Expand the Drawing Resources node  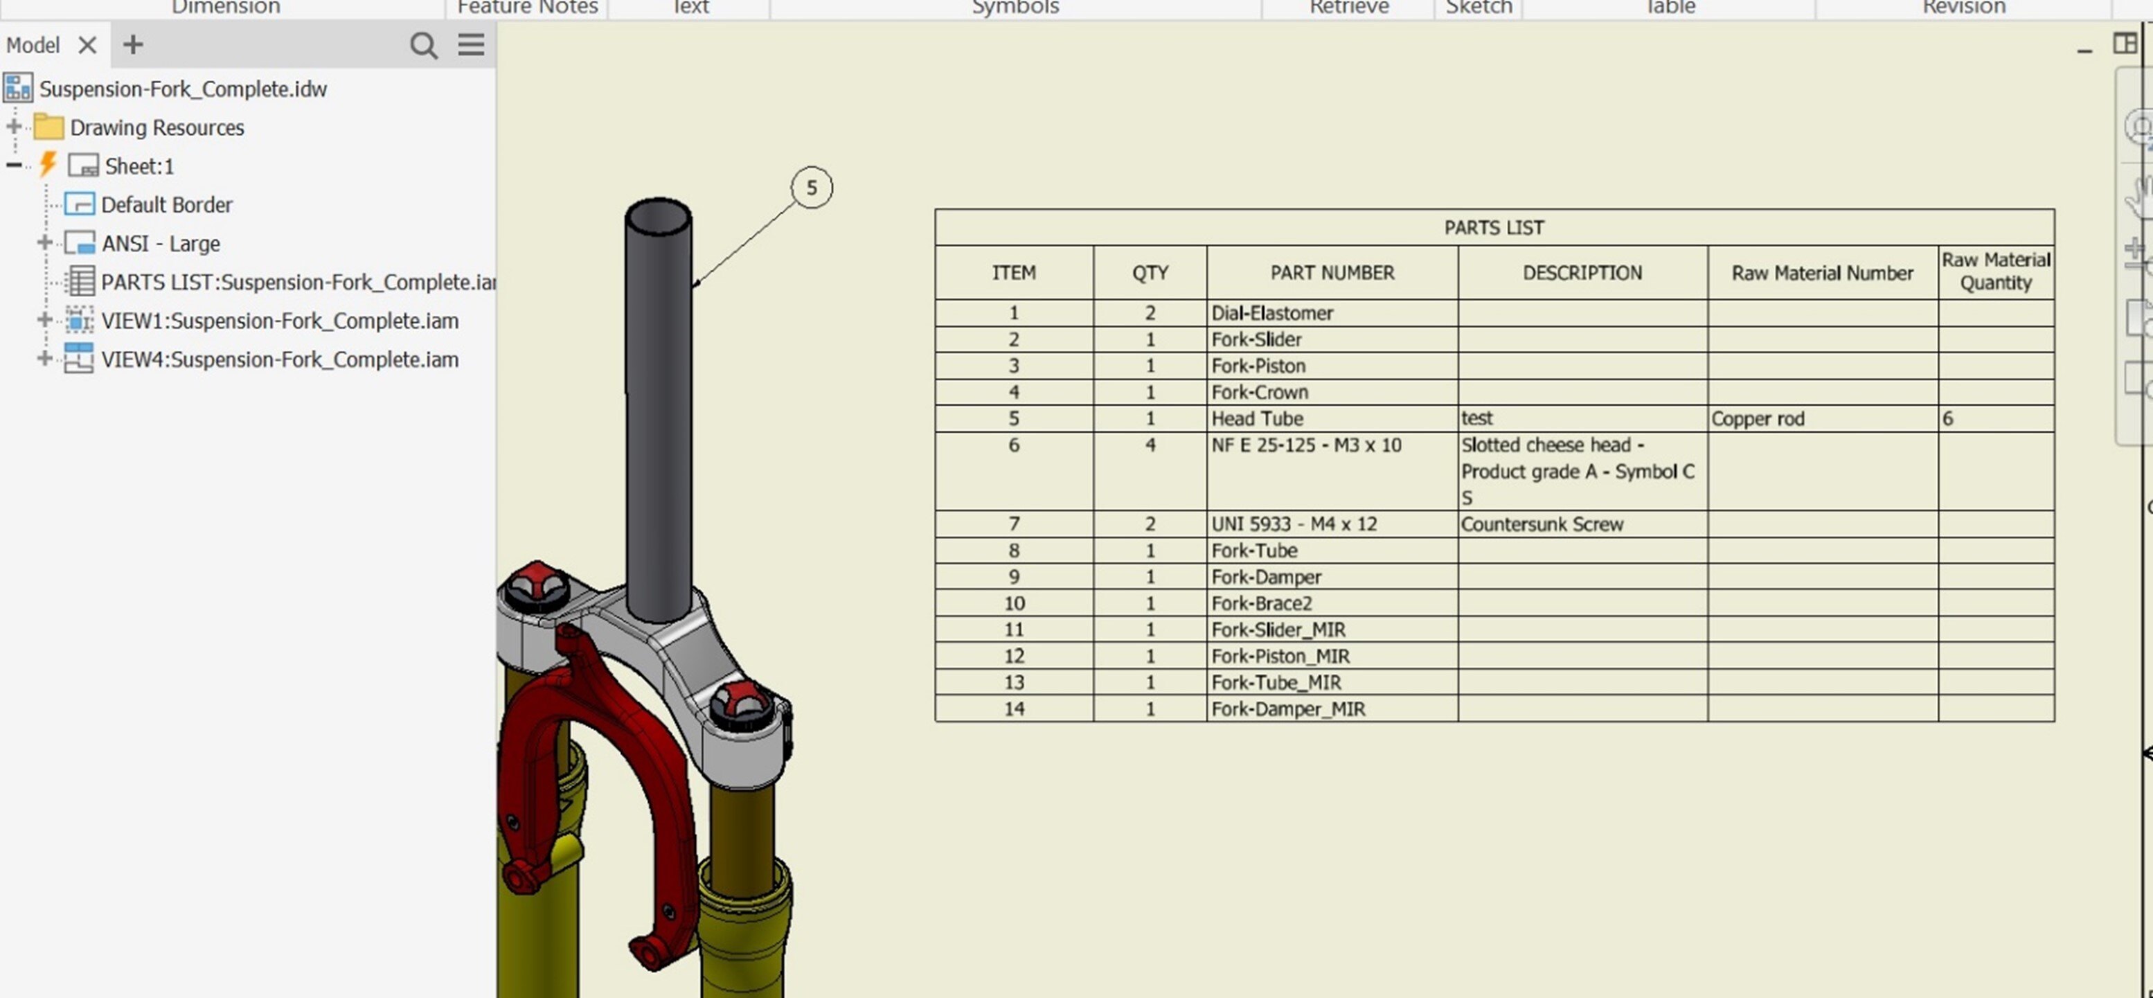coord(12,125)
